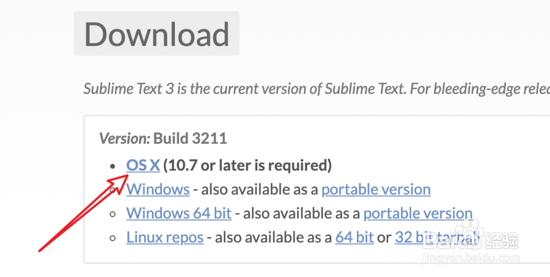Click the Download page heading
550x277 pixels.
pos(156,34)
